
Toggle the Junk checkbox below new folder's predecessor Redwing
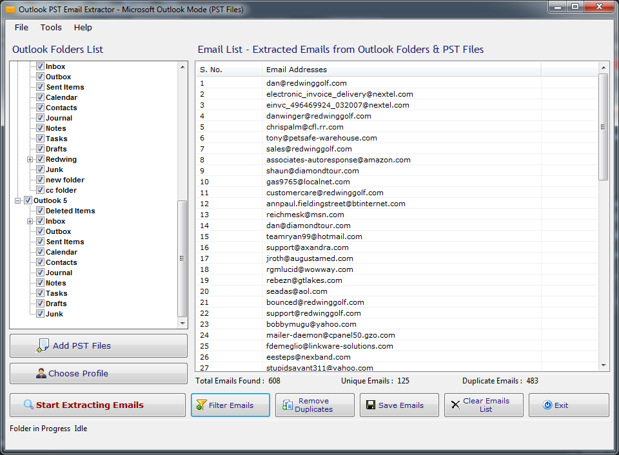[40, 169]
